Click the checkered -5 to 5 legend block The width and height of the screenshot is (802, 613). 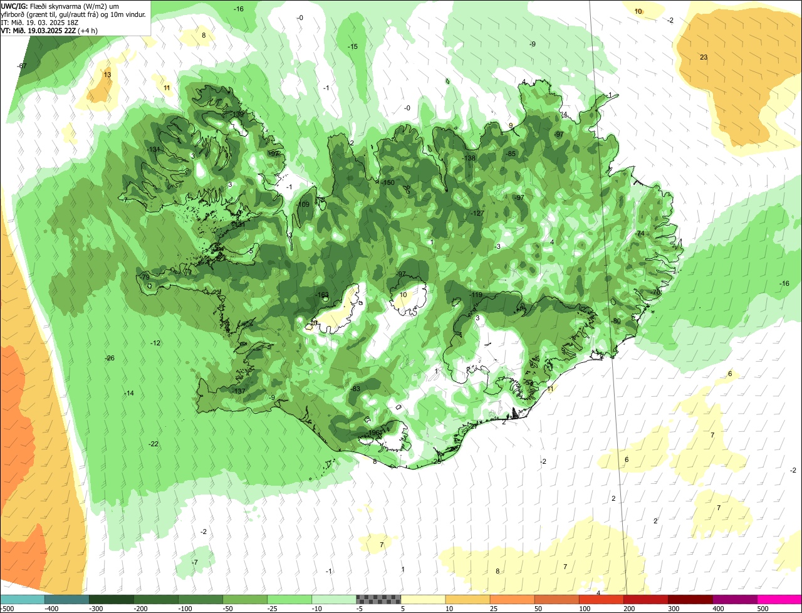point(378,599)
